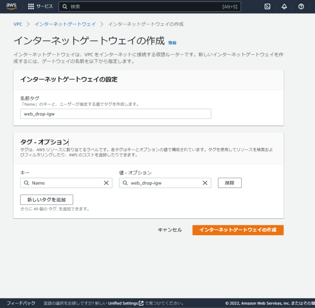Go to インターネットゲートウェイ breadcrumb link
This screenshot has width=315, height=308.
click(x=65, y=24)
